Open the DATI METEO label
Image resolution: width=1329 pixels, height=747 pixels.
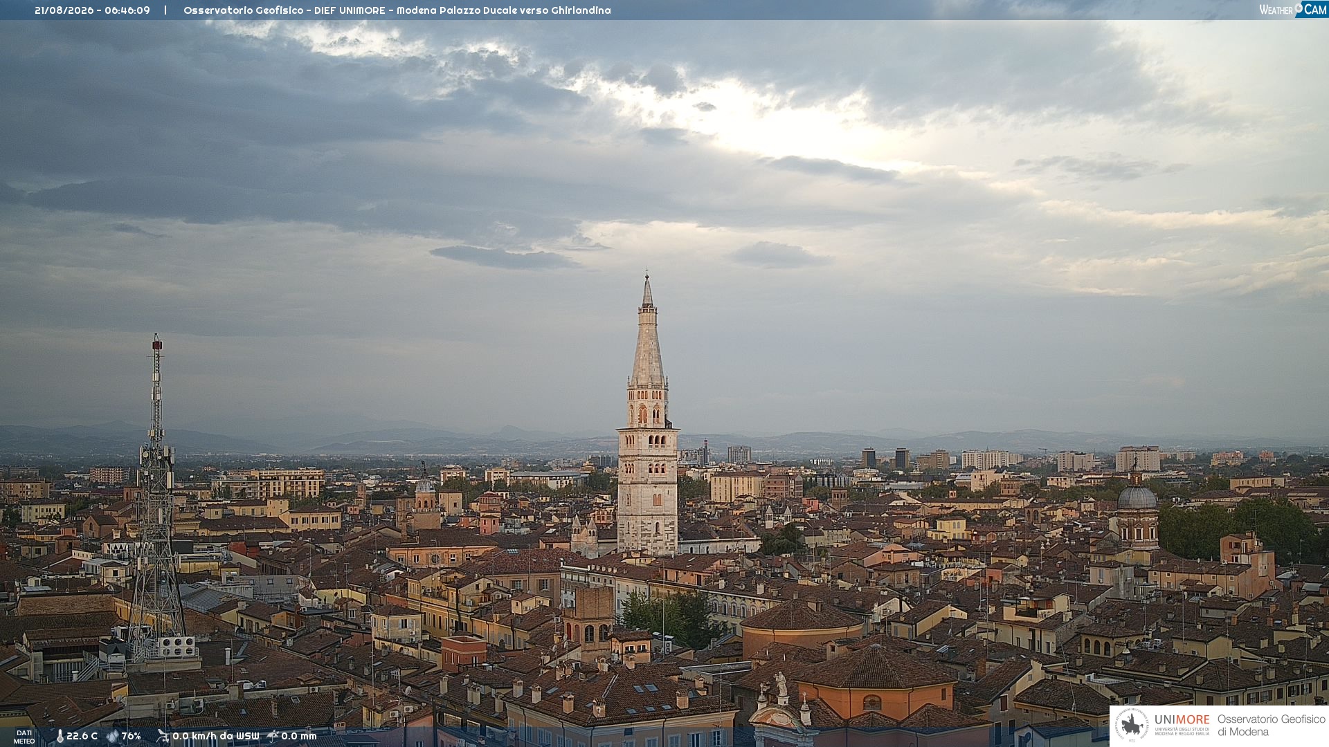point(24,737)
